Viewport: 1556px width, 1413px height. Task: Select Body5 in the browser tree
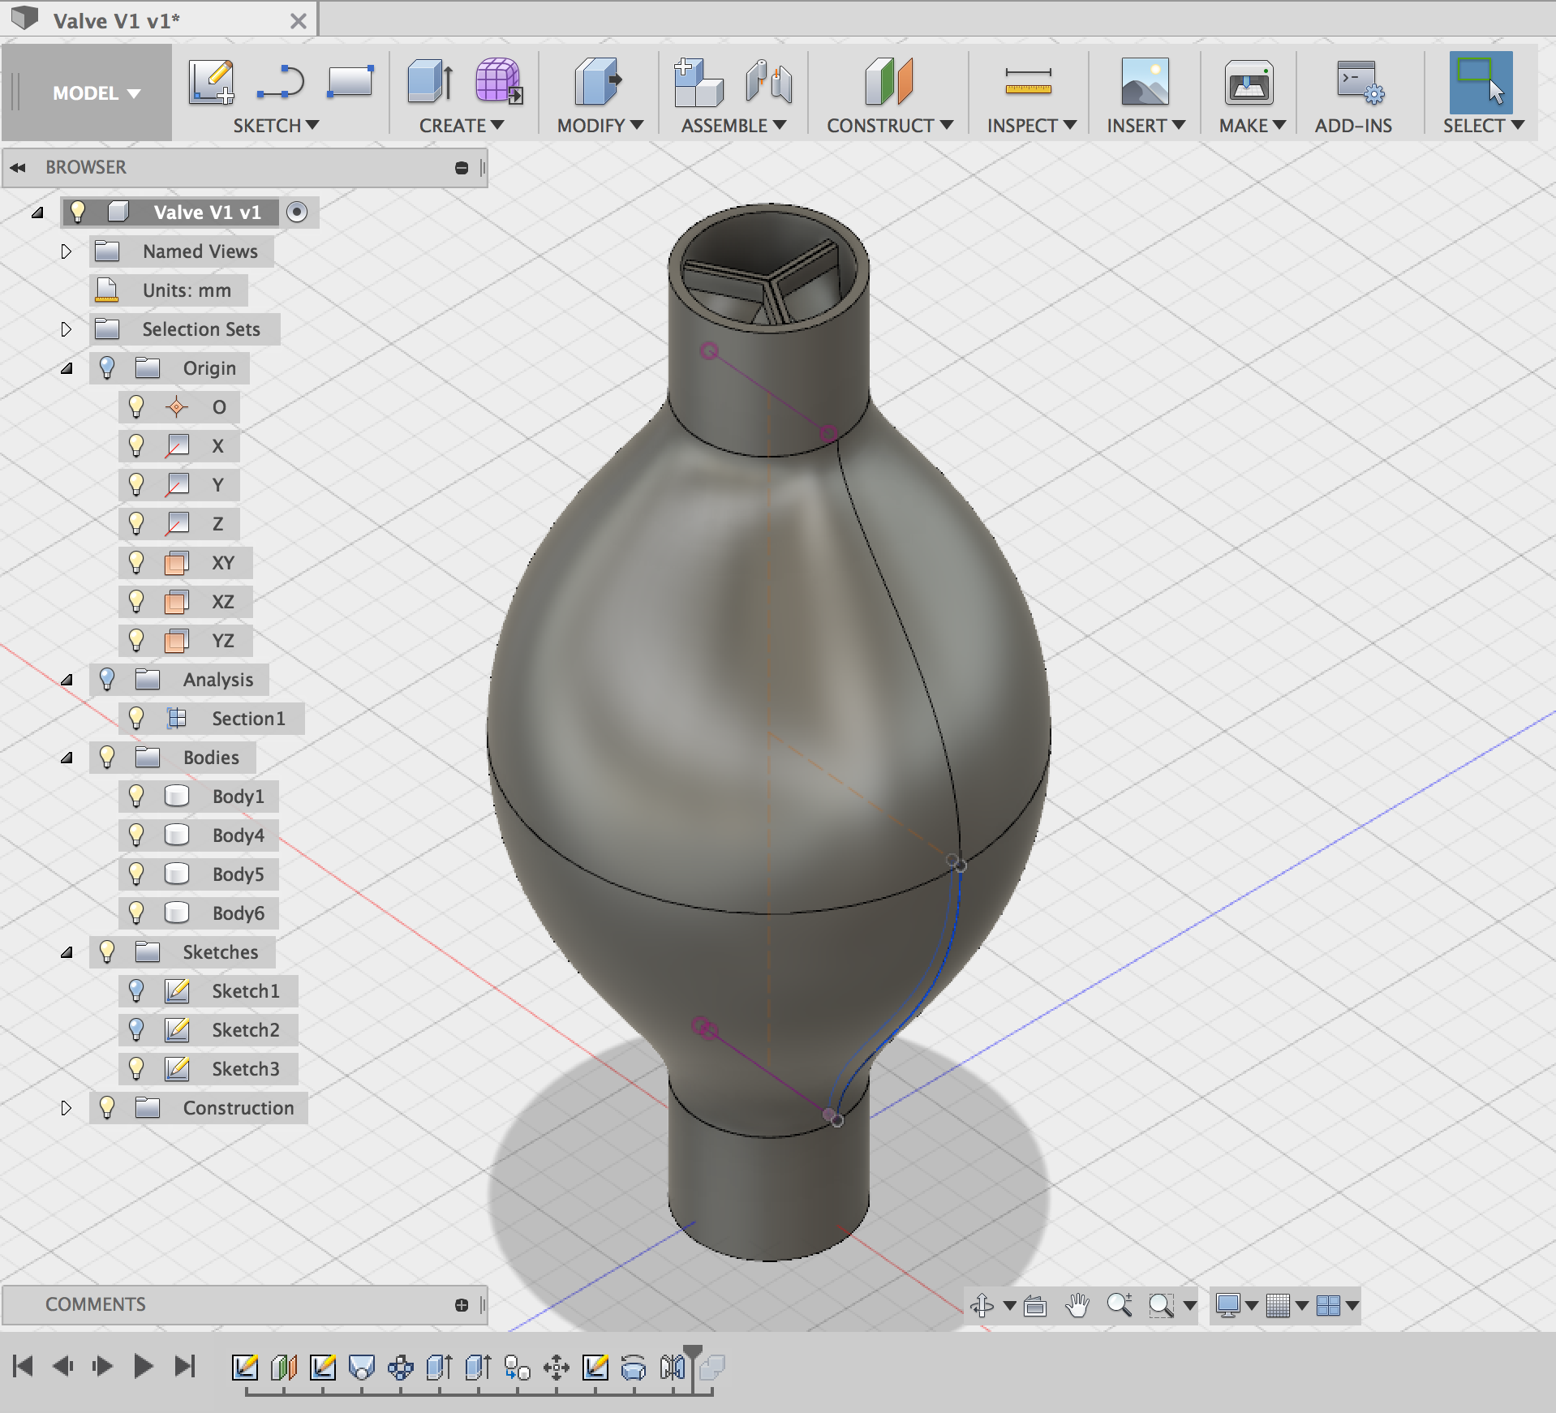pyautogui.click(x=239, y=874)
